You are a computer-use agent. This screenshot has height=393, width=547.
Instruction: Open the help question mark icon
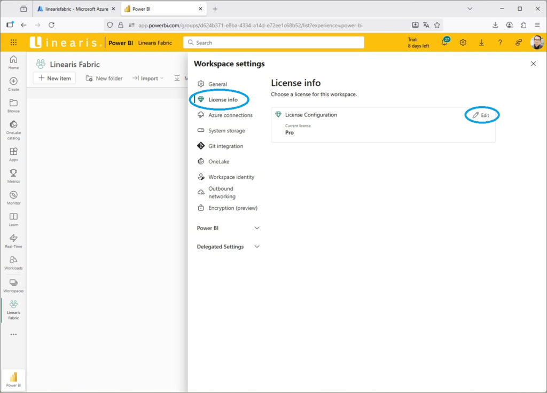pyautogui.click(x=500, y=43)
